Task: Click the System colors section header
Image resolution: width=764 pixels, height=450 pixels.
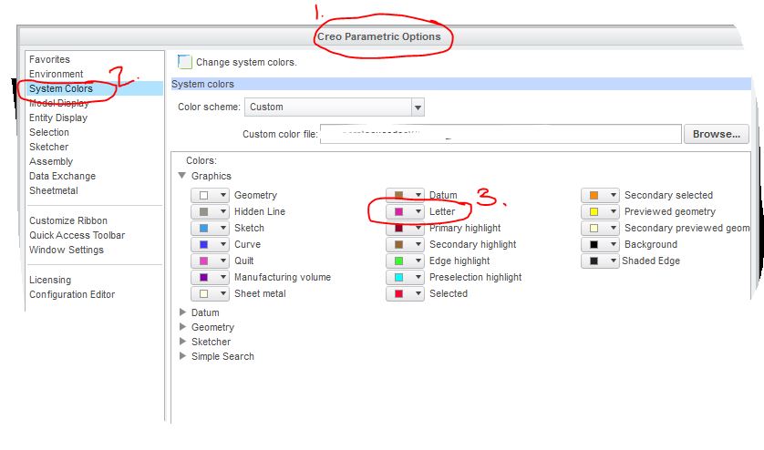Action: pos(461,84)
